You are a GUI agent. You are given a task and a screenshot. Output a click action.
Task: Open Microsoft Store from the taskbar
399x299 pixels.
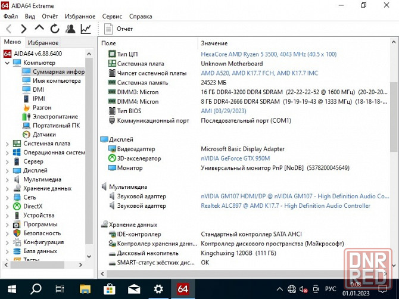pyautogui.click(x=110, y=289)
